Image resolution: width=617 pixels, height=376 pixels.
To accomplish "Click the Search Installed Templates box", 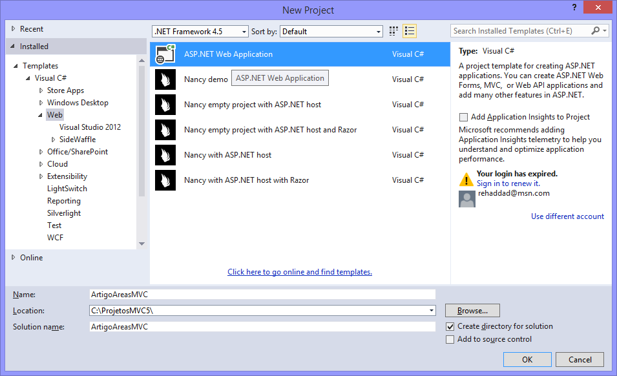I will [520, 30].
